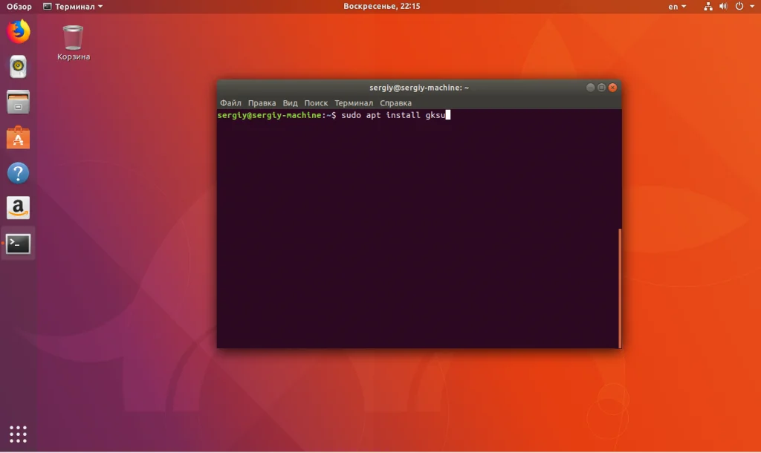Click the terminal title bar sergiy@sergiy-machine

419,88
